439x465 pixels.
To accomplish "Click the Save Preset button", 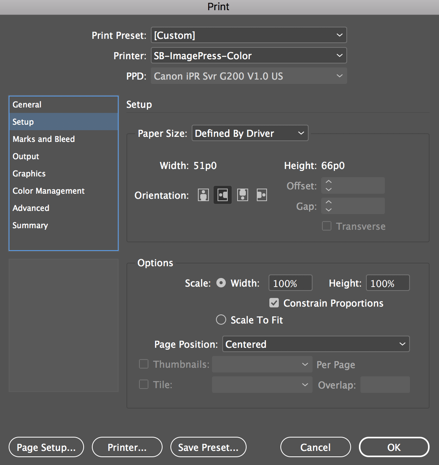I will tap(208, 447).
